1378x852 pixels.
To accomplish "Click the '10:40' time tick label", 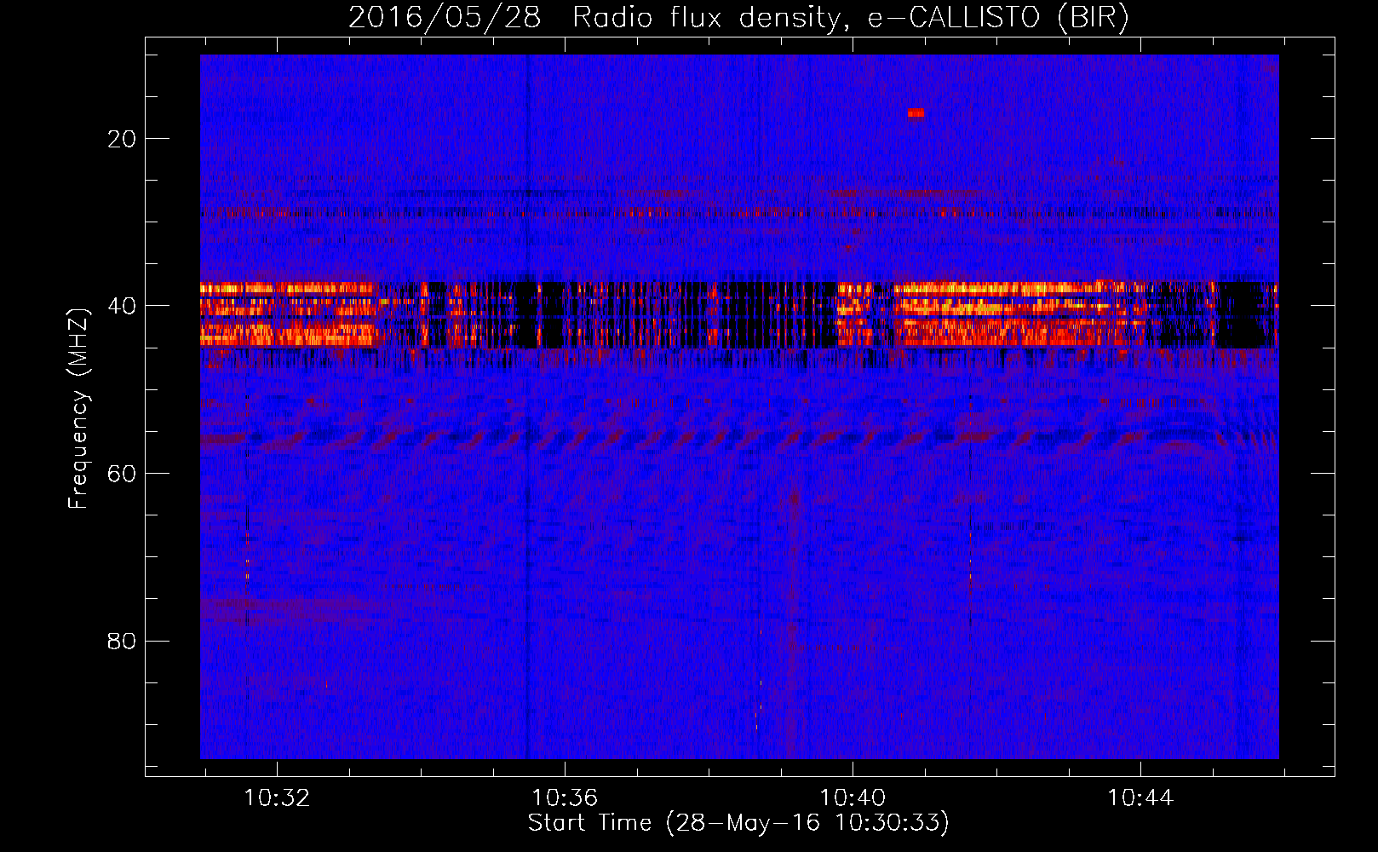I will point(853,798).
